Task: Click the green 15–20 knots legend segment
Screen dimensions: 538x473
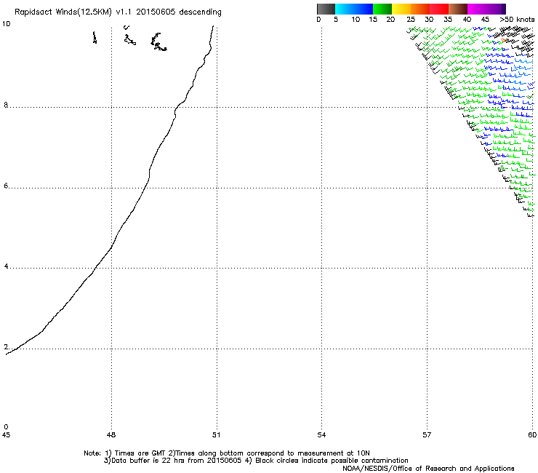Action: point(382,9)
